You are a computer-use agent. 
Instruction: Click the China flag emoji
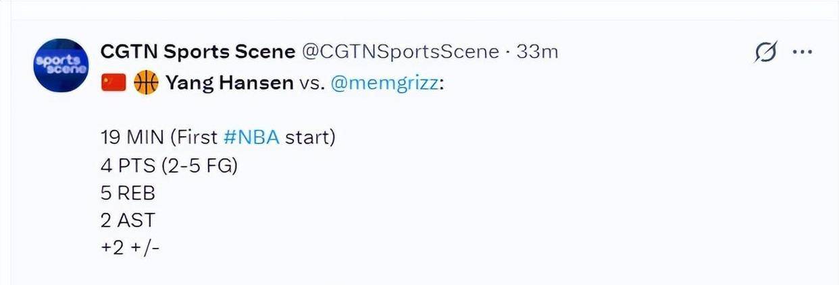(114, 83)
